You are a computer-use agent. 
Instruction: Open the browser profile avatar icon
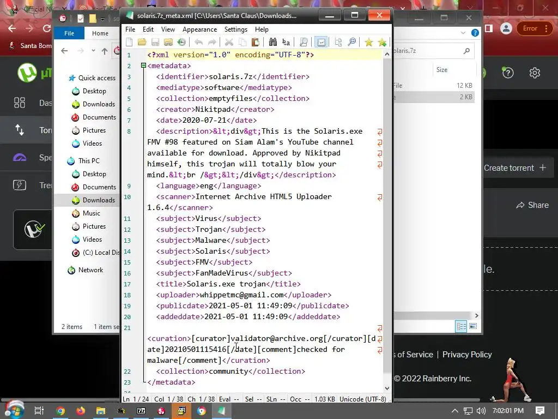[x=506, y=28]
